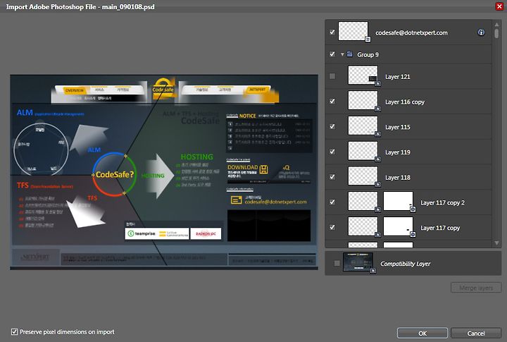Select the 'Compatibility Layer' label
The image size is (507, 342).
[405, 264]
